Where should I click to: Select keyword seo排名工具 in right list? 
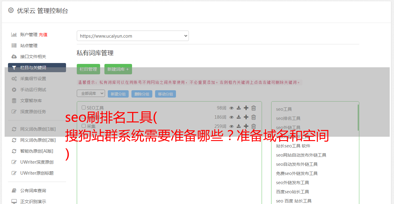[x=288, y=118]
